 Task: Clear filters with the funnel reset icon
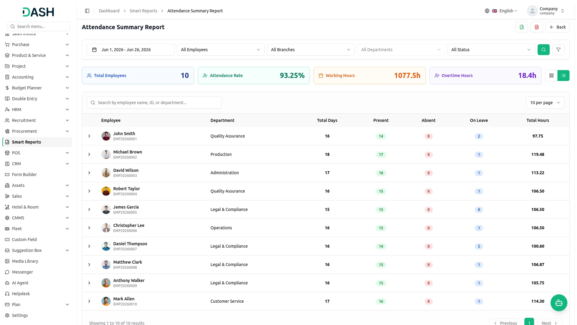pyautogui.click(x=558, y=50)
